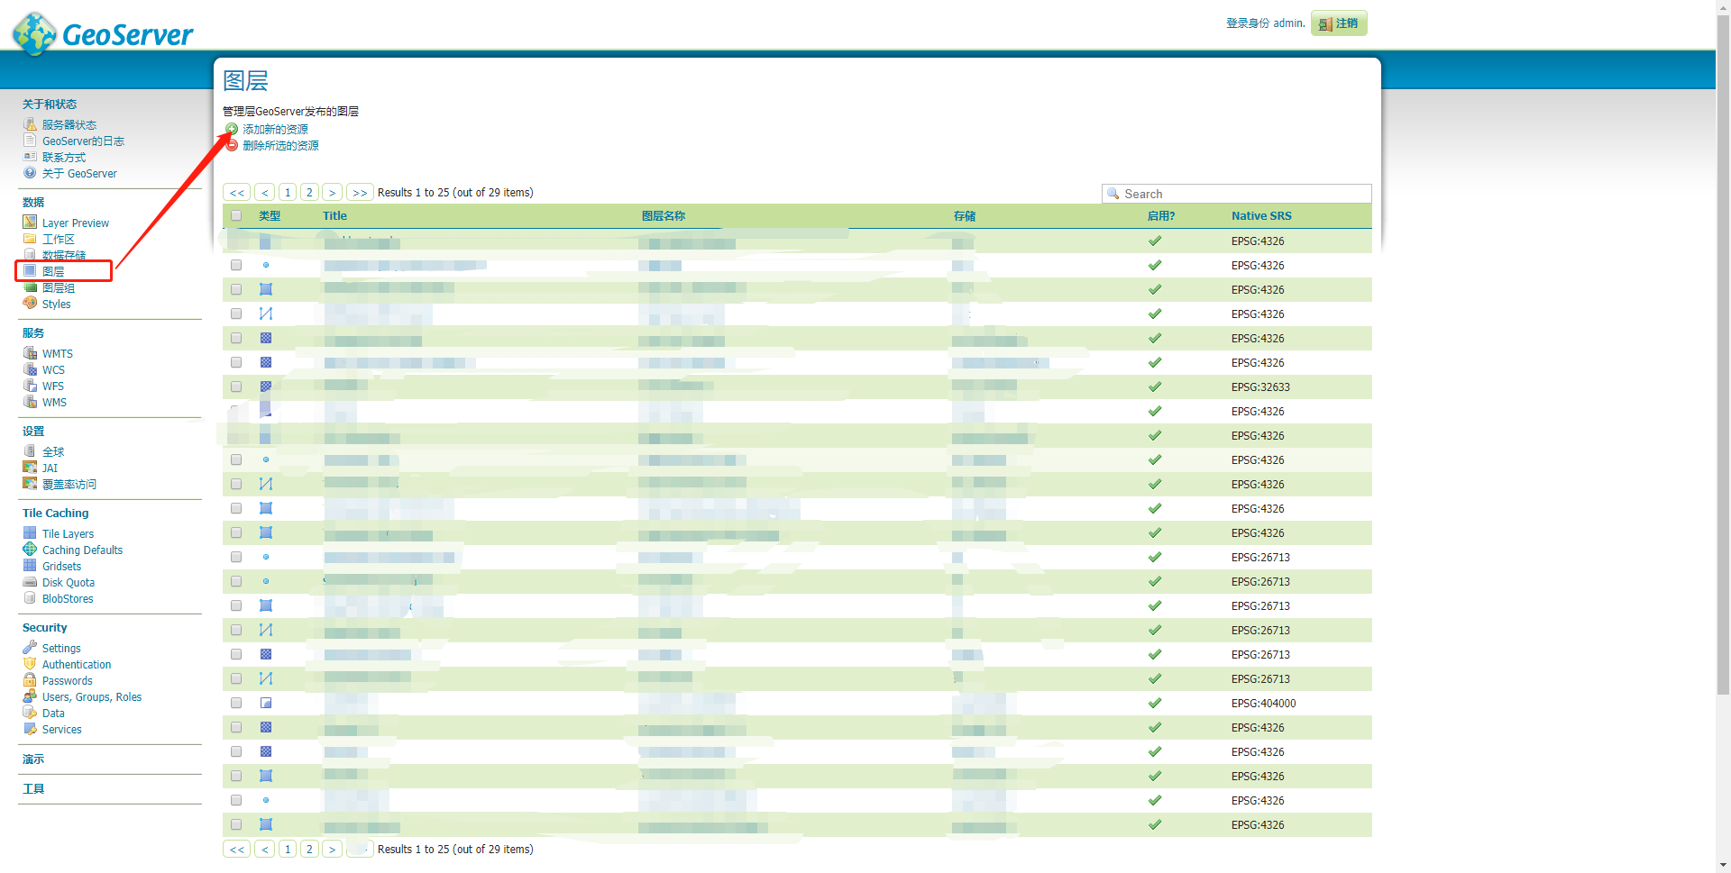The width and height of the screenshot is (1731, 873).
Task: Check the first EPSG:26713 row checkbox
Action: coord(236,557)
